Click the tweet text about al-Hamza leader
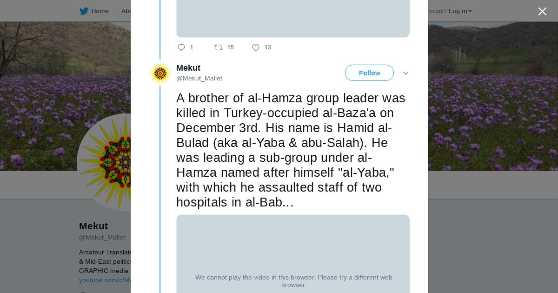558x293 pixels. point(291,150)
